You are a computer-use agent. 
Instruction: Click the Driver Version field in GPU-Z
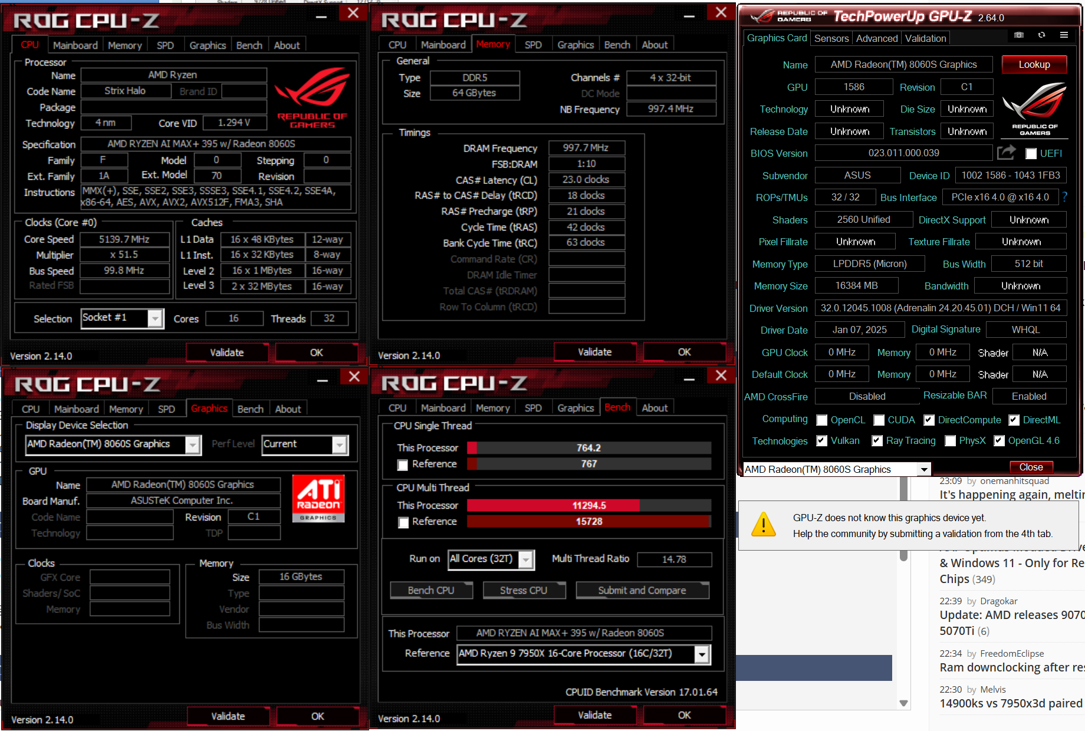[940, 308]
